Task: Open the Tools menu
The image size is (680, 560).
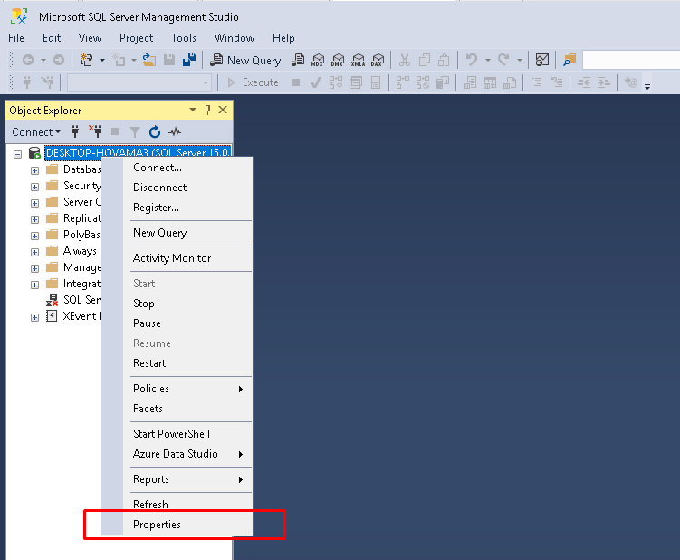Action: 184,38
